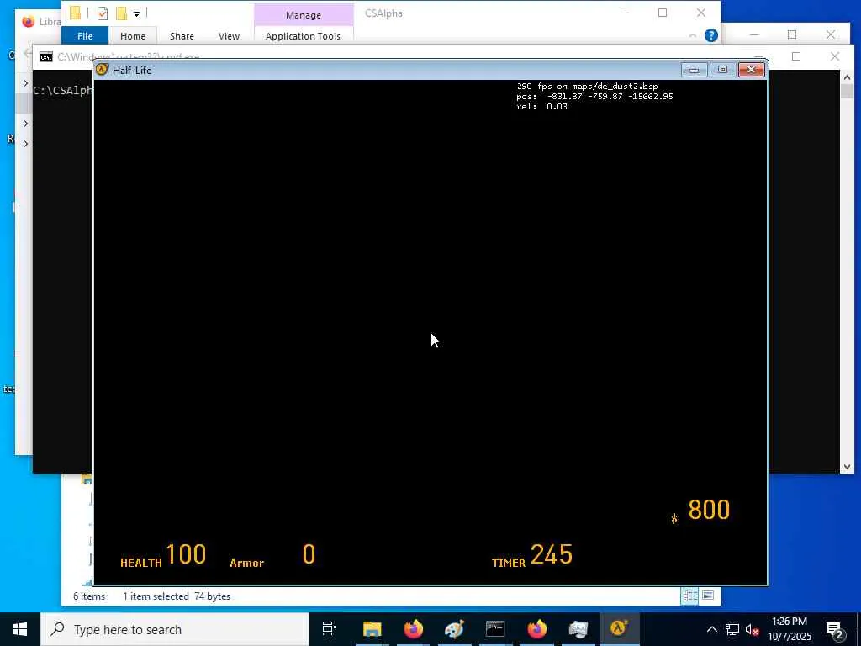Open Task View from the taskbar
861x646 pixels.
pyautogui.click(x=330, y=629)
